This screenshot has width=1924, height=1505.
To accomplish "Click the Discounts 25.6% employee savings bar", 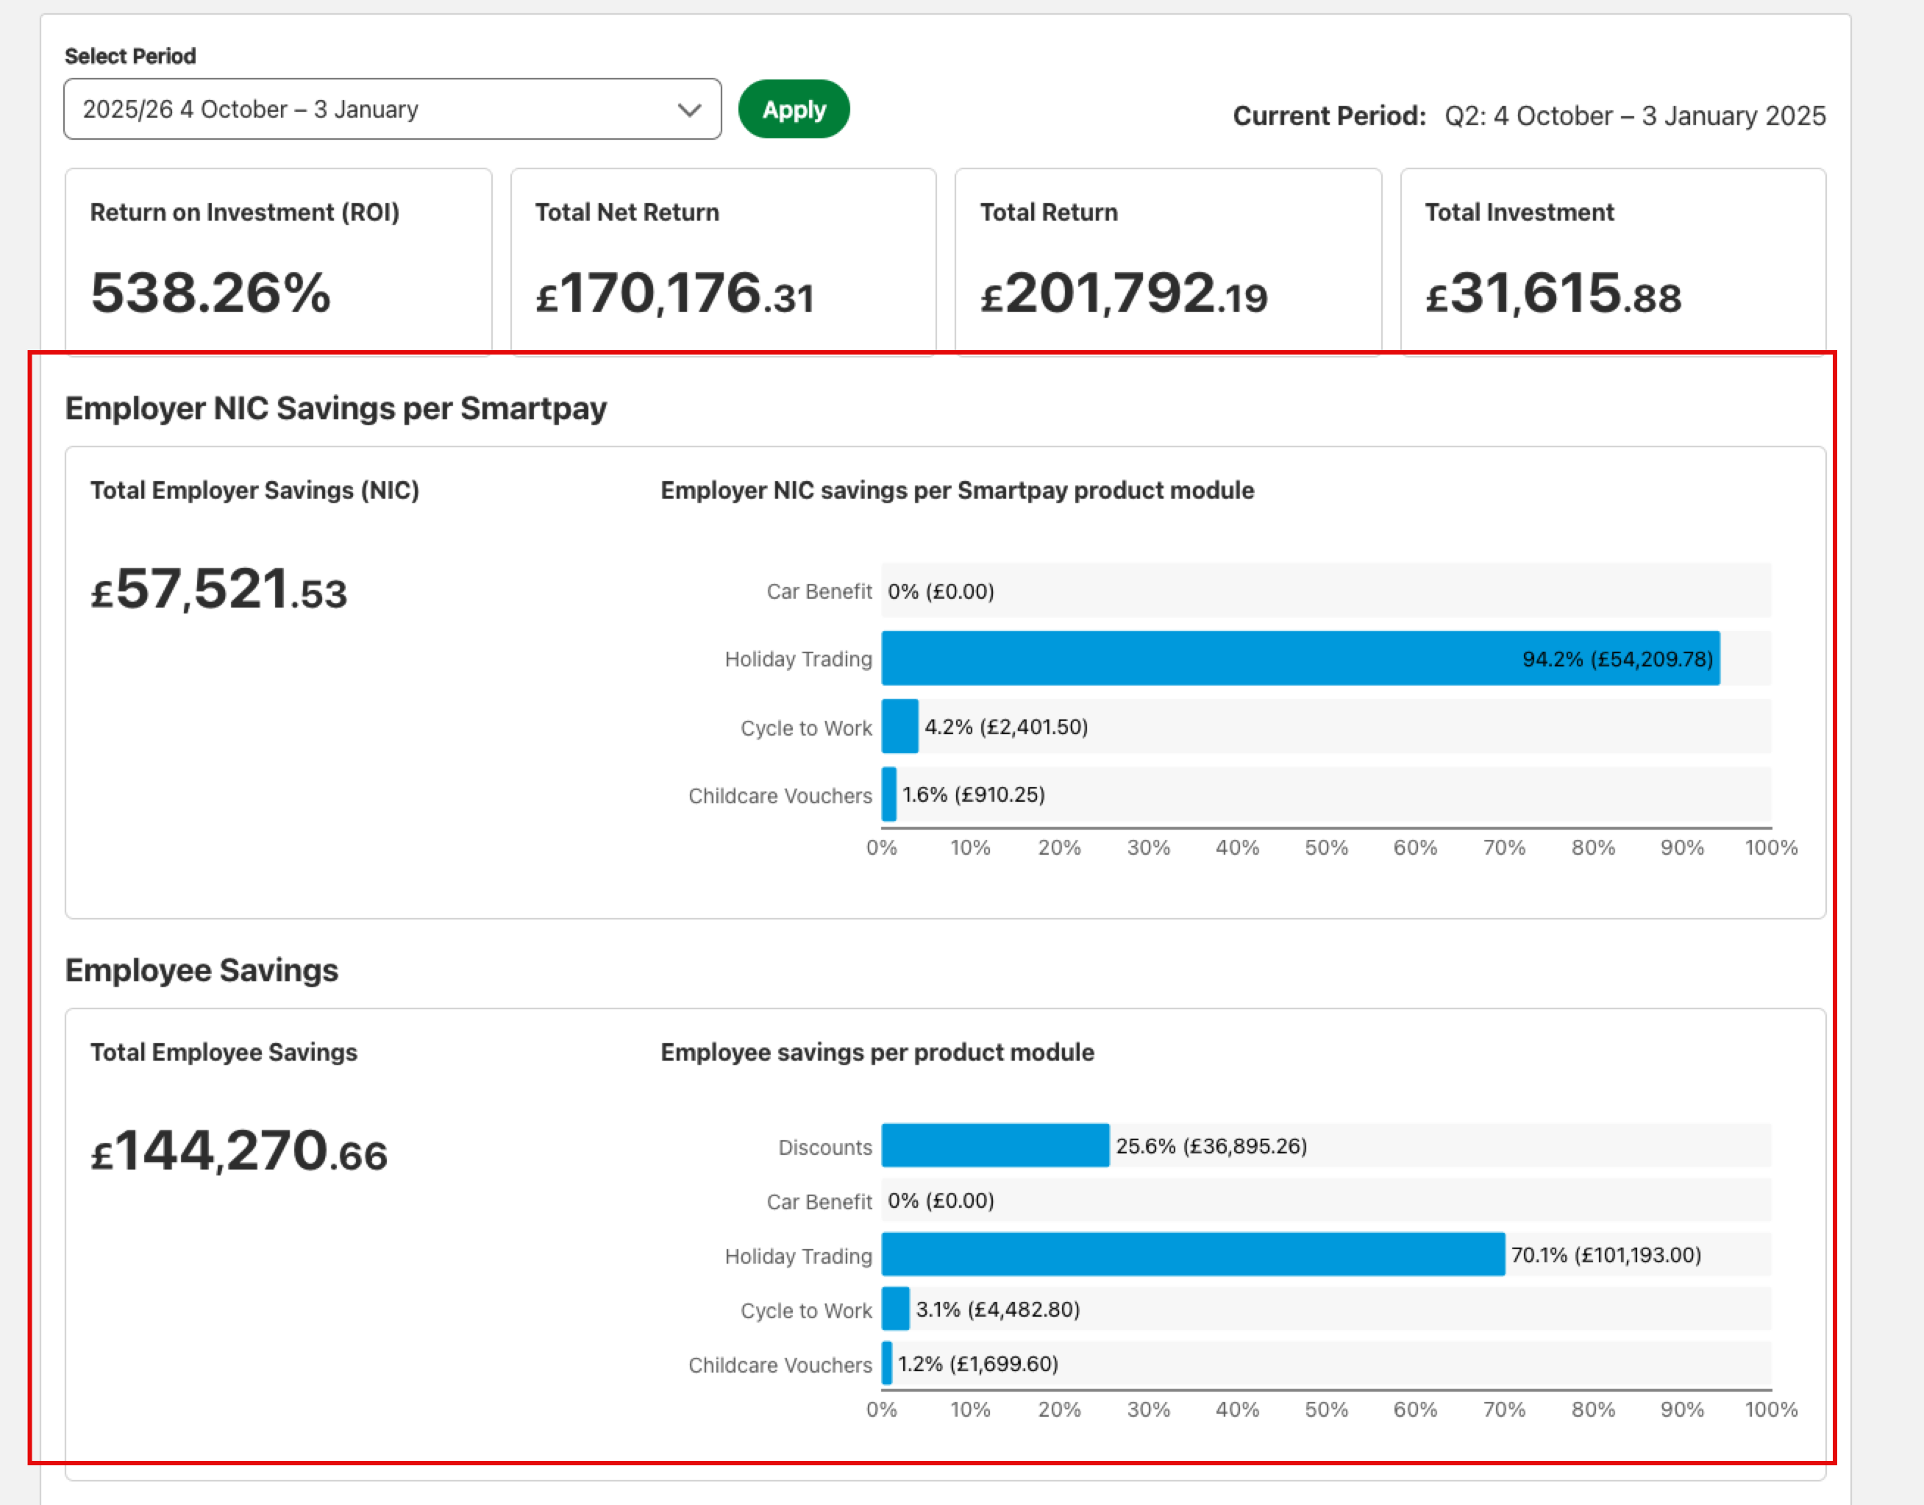I will (996, 1145).
